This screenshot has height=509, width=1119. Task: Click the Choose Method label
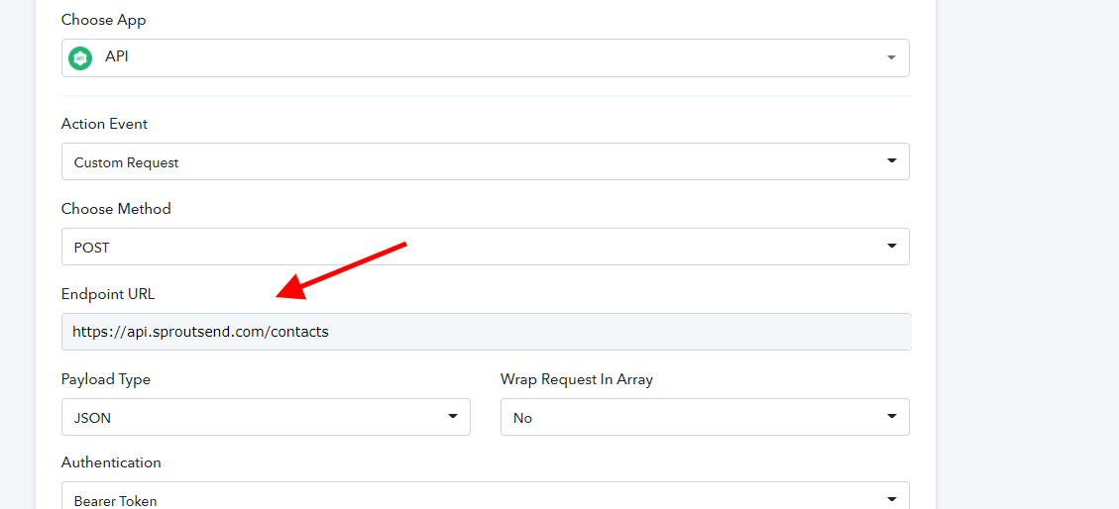116,209
